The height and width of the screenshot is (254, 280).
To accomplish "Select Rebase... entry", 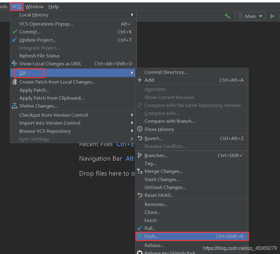I will click(x=192, y=245).
